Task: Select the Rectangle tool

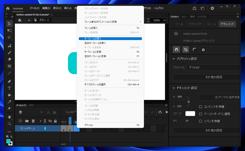Action: (x=9, y=66)
